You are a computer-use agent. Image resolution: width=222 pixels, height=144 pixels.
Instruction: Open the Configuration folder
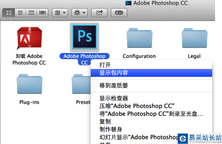(140, 38)
